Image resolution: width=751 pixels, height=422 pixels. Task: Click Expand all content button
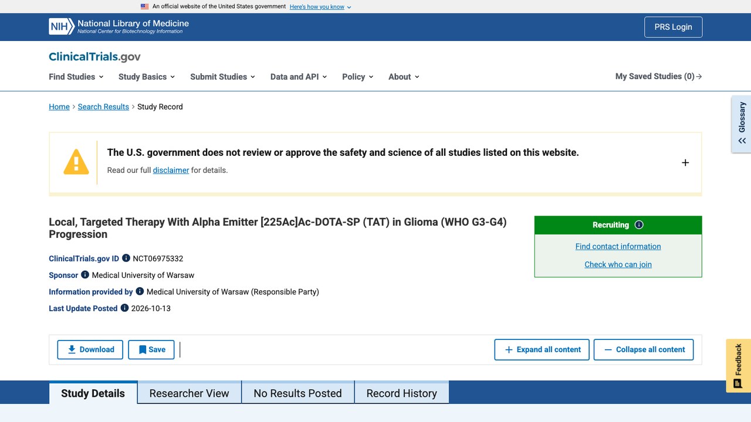pos(542,349)
